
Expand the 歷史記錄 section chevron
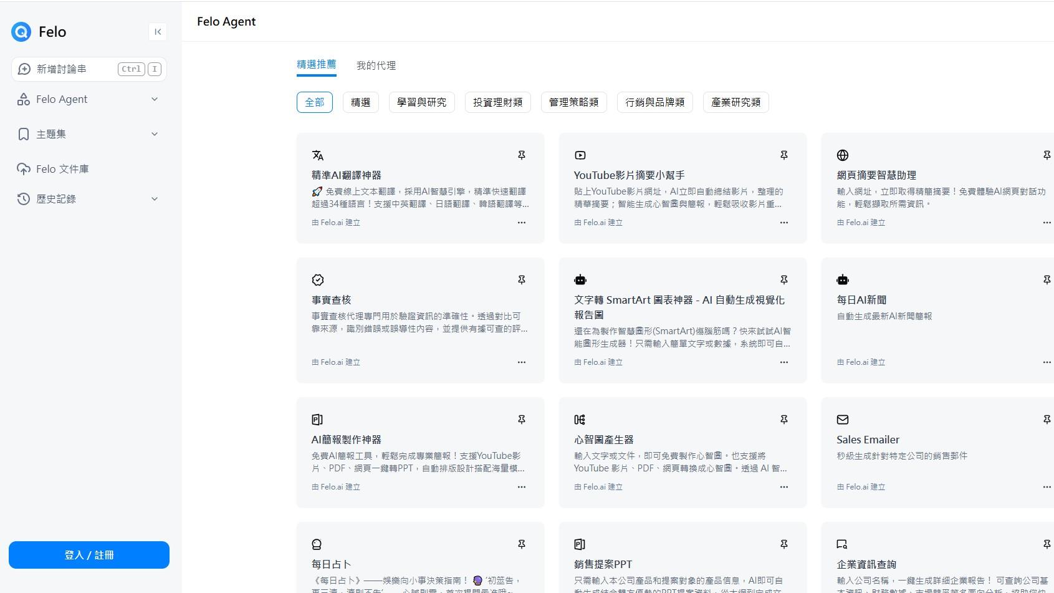click(155, 199)
